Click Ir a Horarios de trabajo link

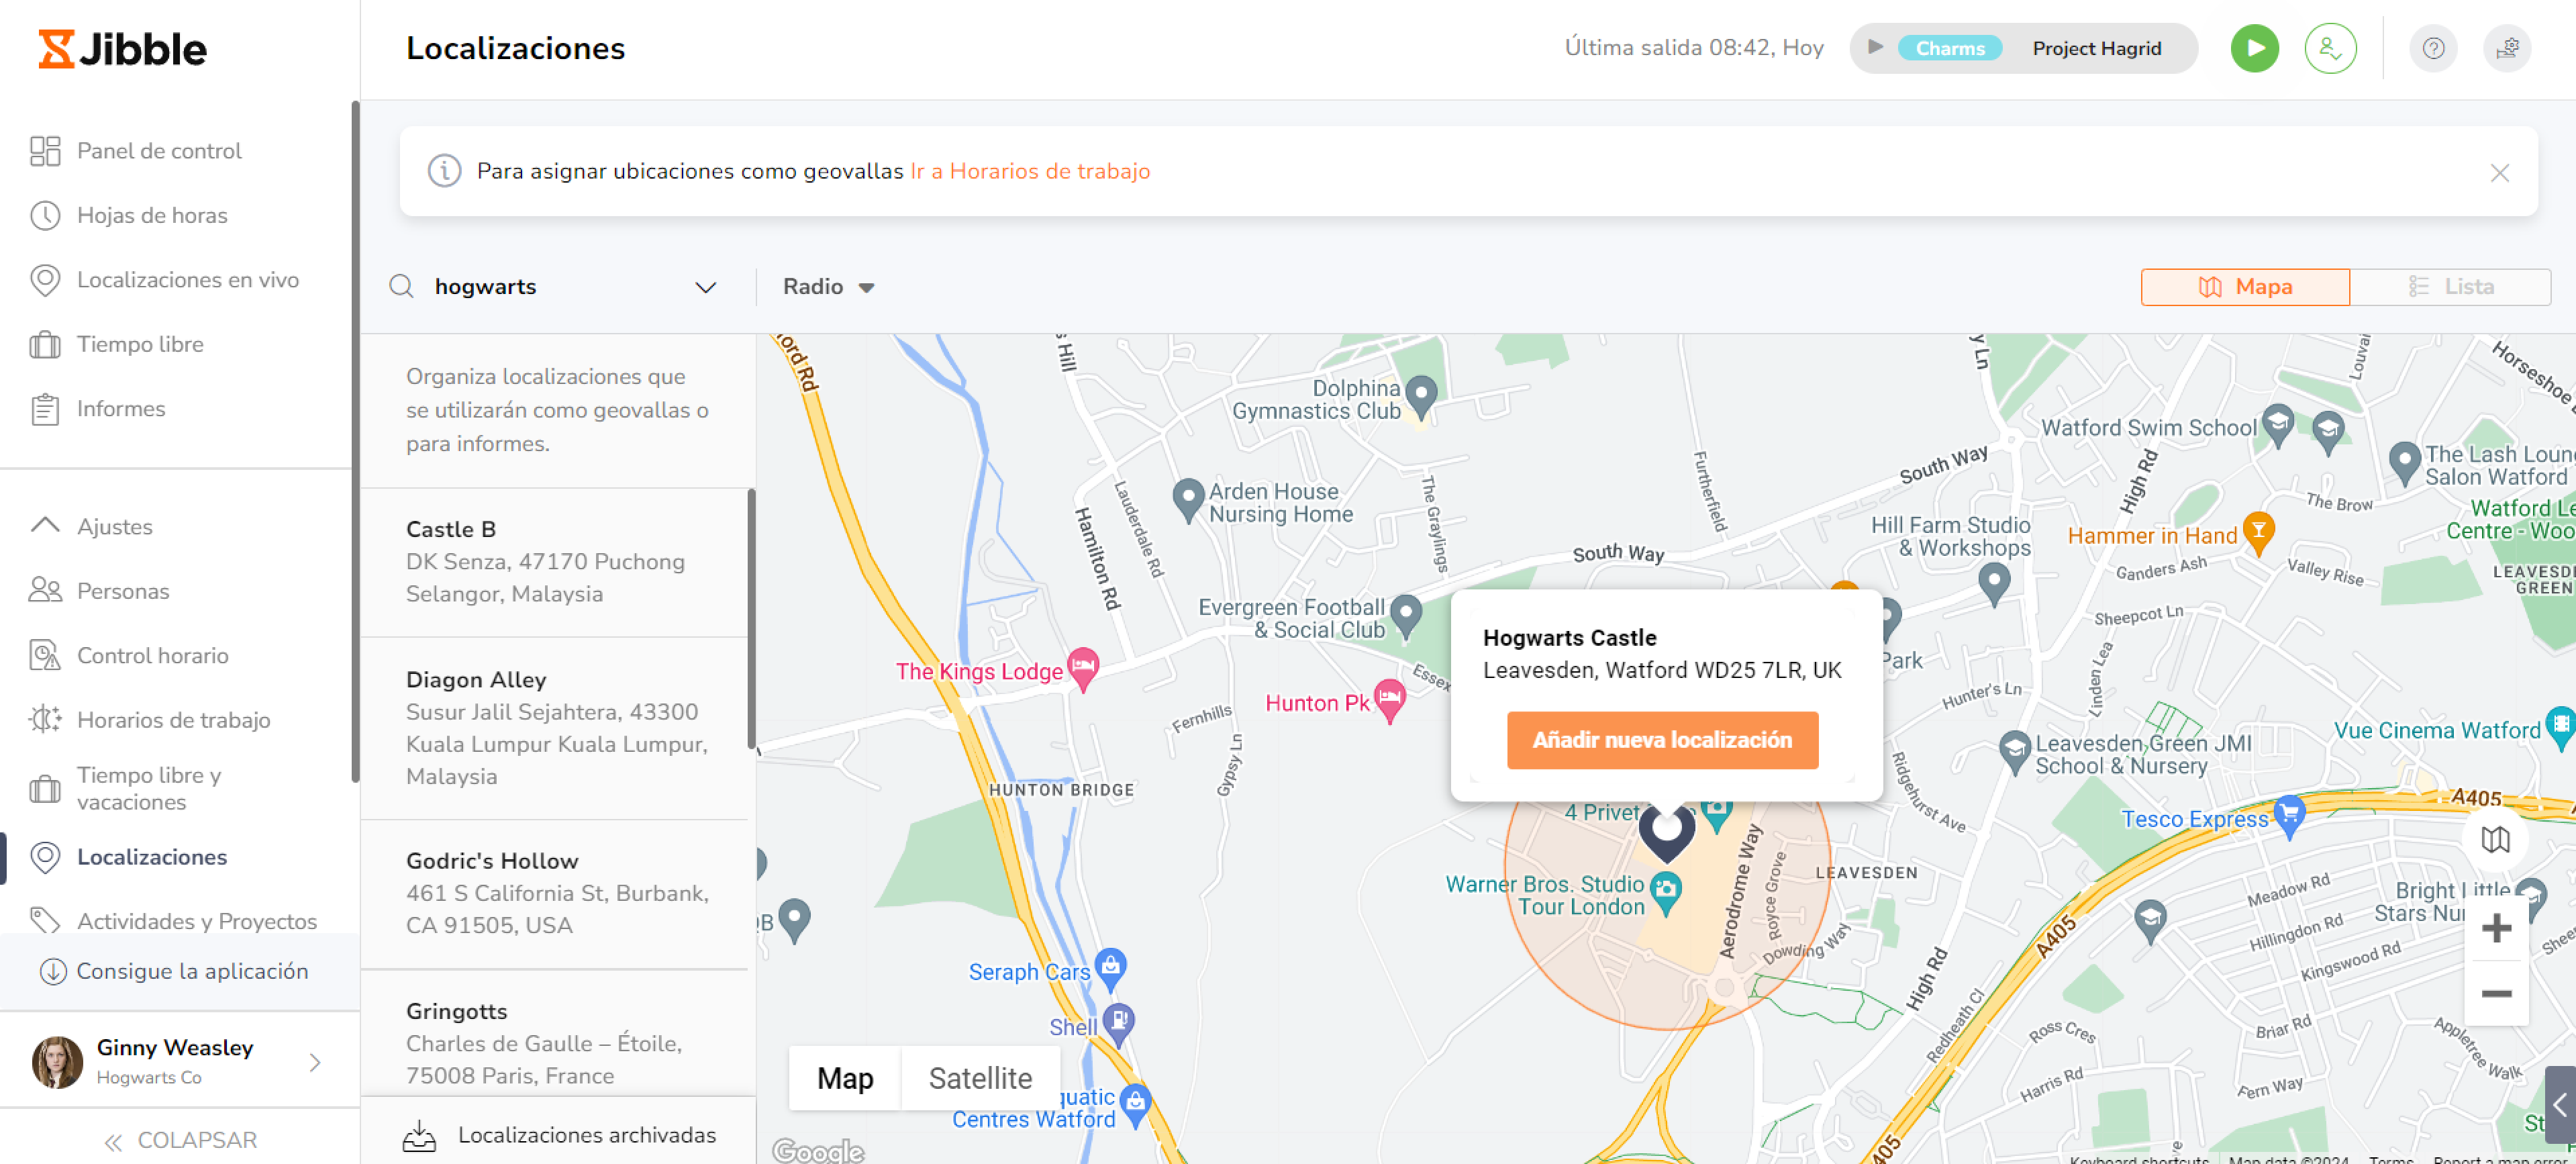click(x=1030, y=171)
